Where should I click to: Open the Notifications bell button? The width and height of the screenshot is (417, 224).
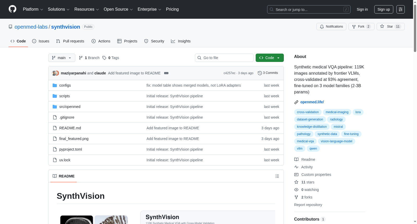[x=331, y=27]
